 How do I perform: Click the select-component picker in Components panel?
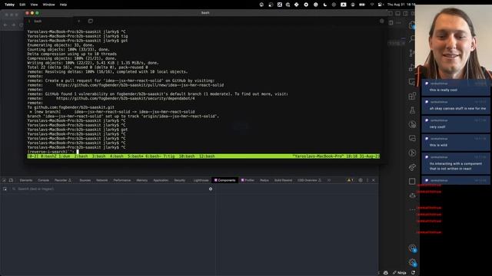point(5,189)
